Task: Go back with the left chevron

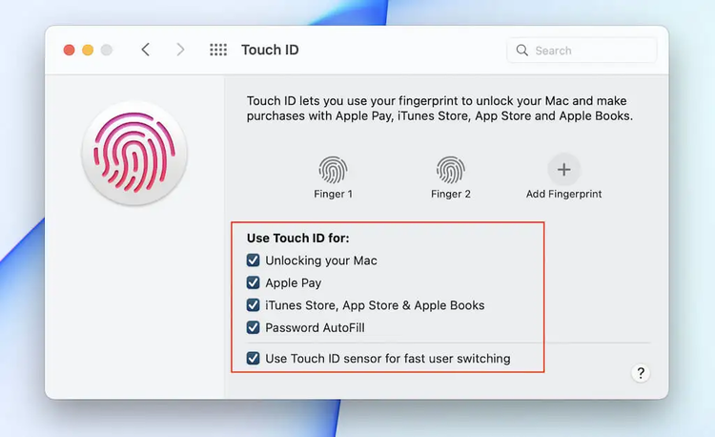Action: (146, 50)
